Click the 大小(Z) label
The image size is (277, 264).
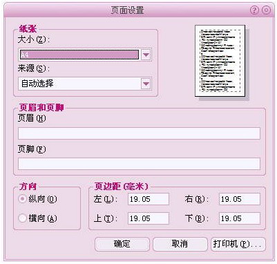click(x=34, y=39)
